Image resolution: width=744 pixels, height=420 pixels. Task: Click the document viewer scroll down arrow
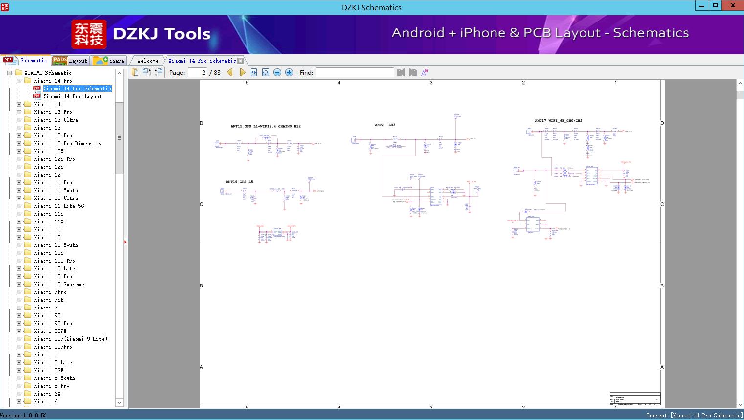(x=740, y=404)
